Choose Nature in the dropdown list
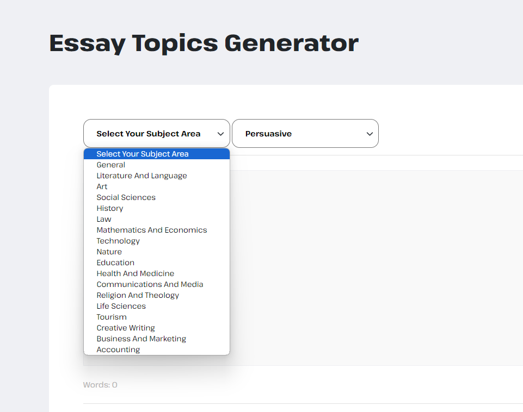523x412 pixels. click(x=156, y=252)
